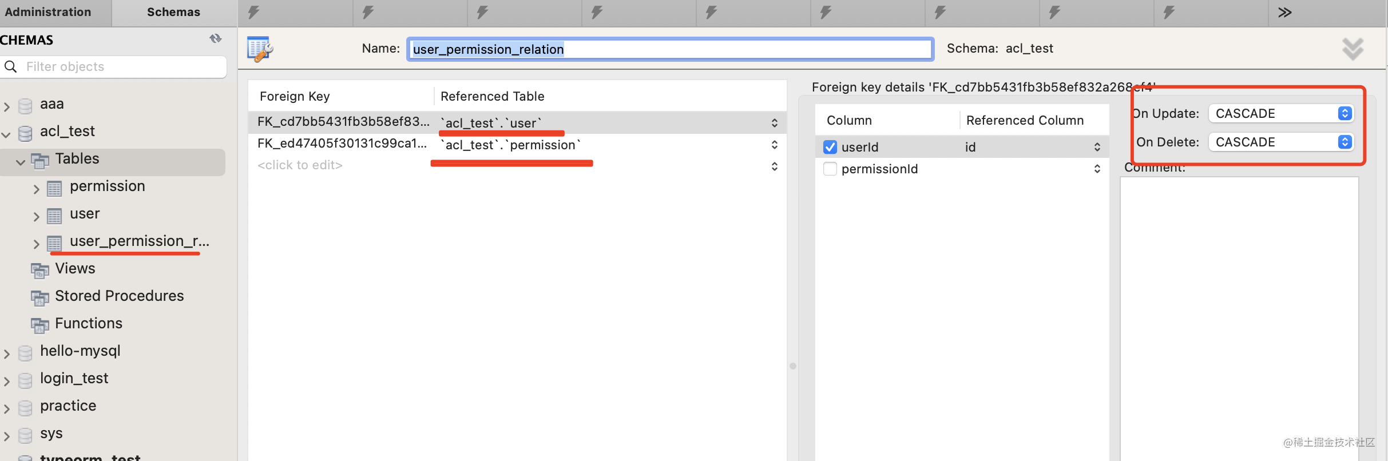Uncheck the userId column checkbox
This screenshot has height=461, width=1388.
pos(830,147)
